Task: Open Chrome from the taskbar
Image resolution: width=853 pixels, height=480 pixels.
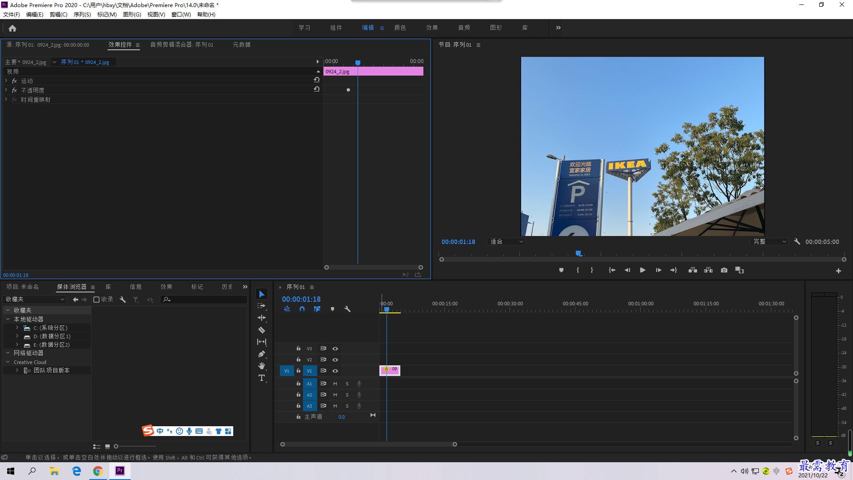Action: tap(98, 471)
